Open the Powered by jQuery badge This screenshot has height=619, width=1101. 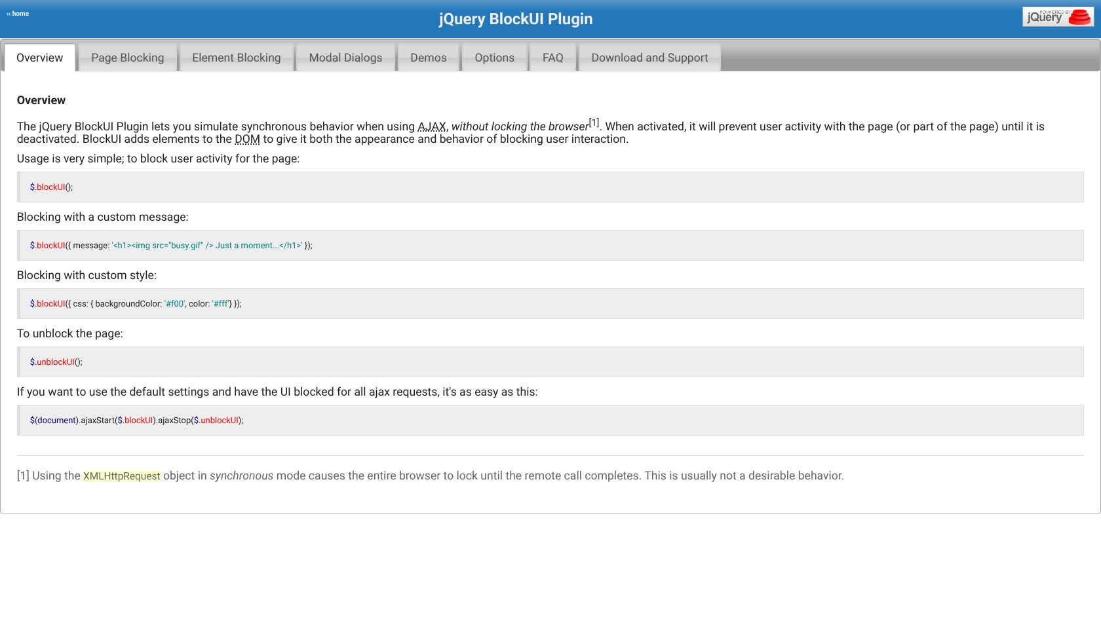(1058, 17)
